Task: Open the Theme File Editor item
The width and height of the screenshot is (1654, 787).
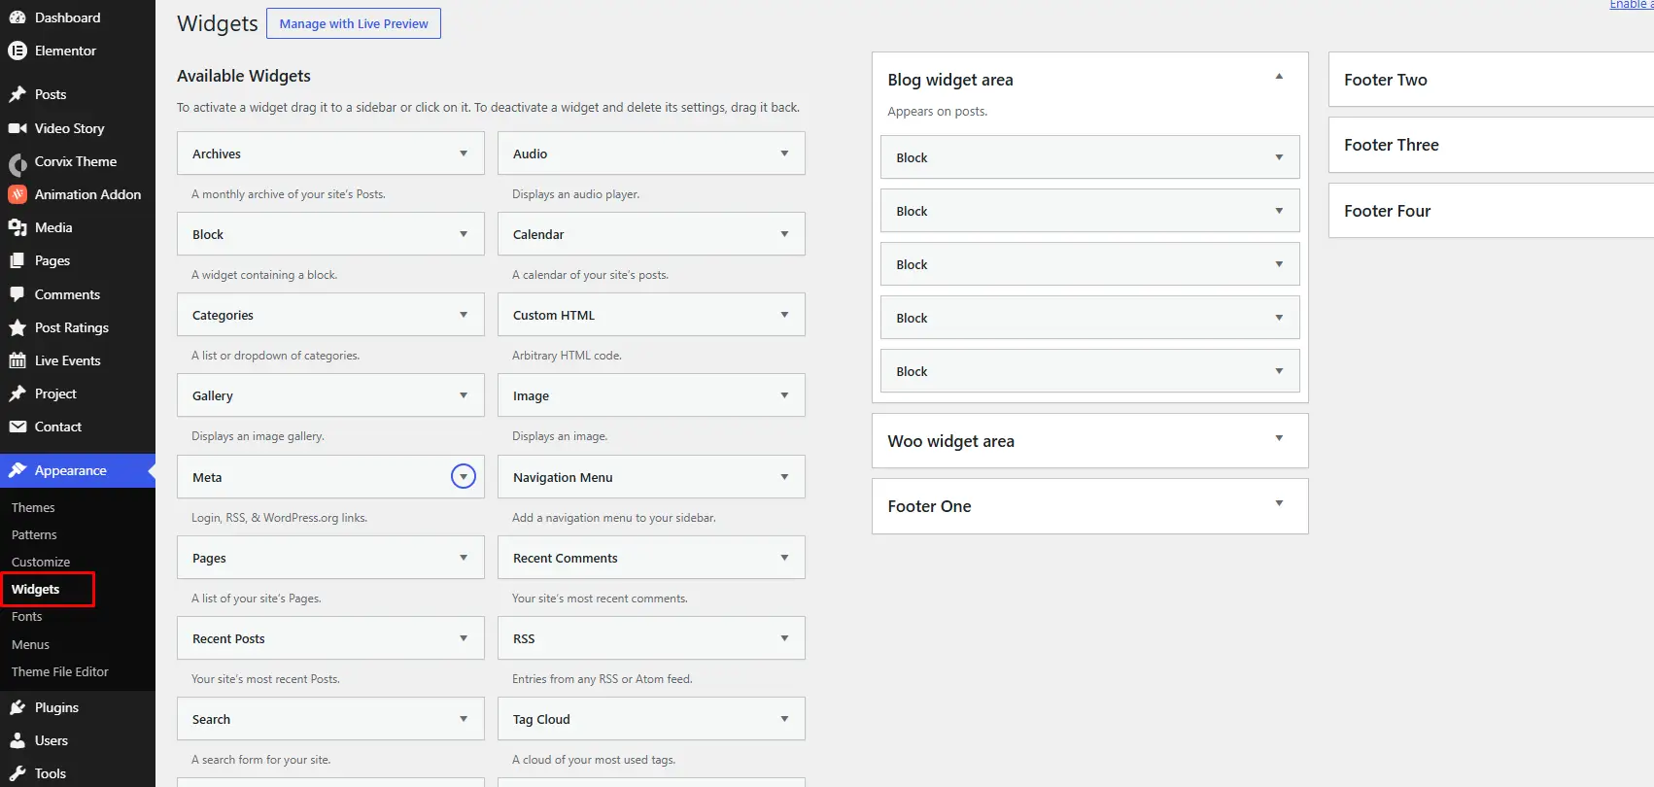Action: [60, 671]
